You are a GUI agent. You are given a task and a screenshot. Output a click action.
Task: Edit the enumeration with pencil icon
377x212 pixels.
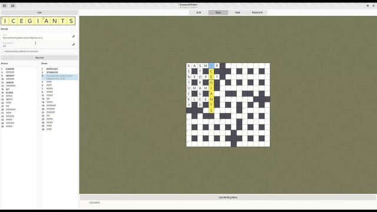click(74, 45)
